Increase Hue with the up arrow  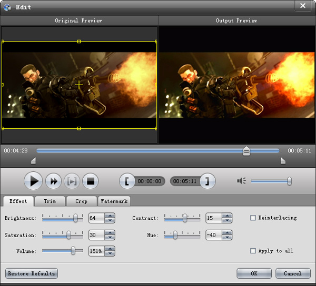(x=227, y=233)
